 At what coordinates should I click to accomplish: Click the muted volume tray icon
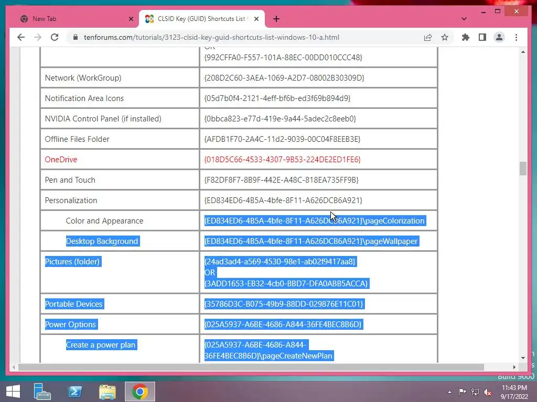pyautogui.click(x=487, y=392)
